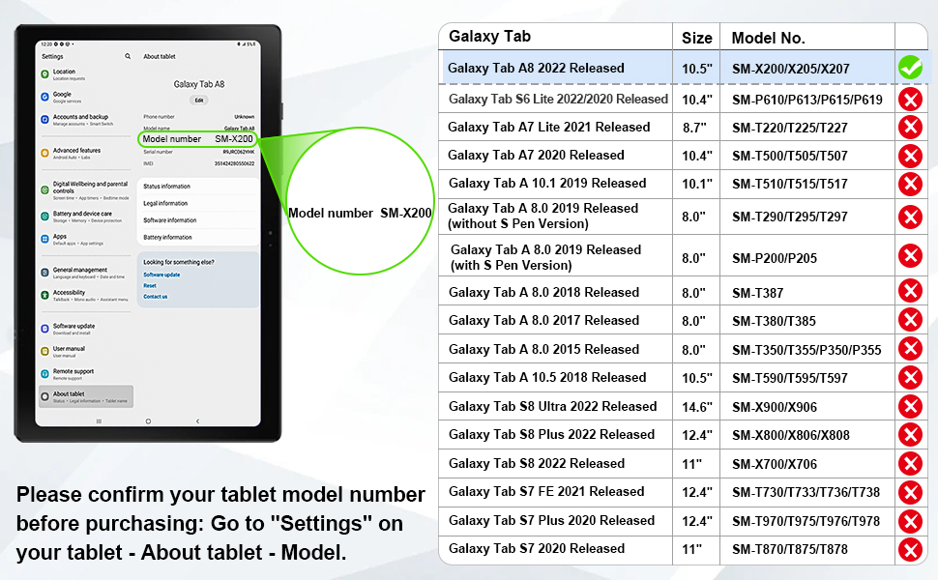Click the red X beside SM-T350/T355/P350/P355

(x=911, y=348)
